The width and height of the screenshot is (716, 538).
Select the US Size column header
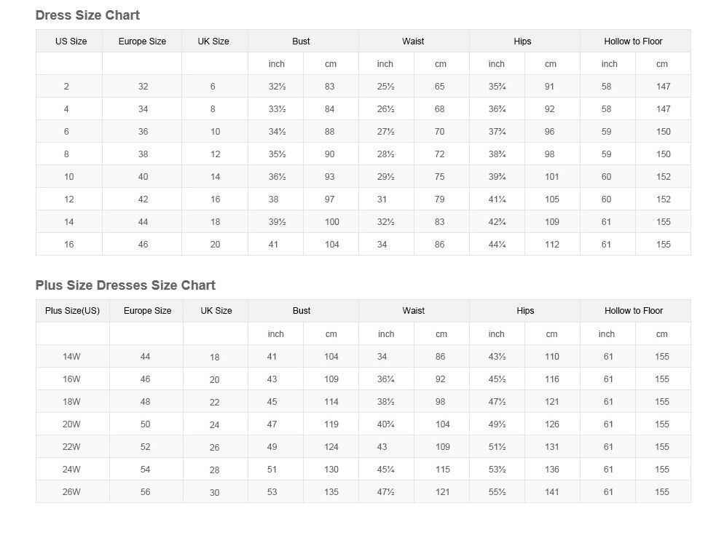(71, 41)
